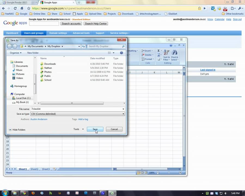Click the Sign out link
The height and width of the screenshot is (196, 245).
(x=237, y=19)
